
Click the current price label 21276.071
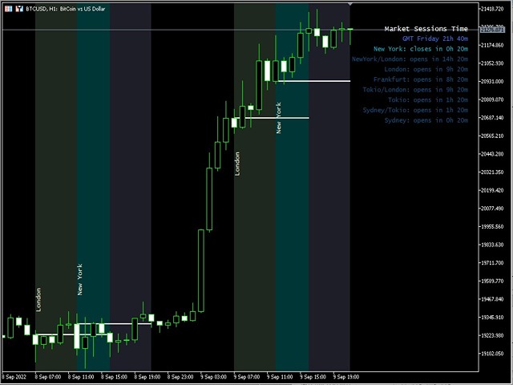pyautogui.click(x=492, y=30)
